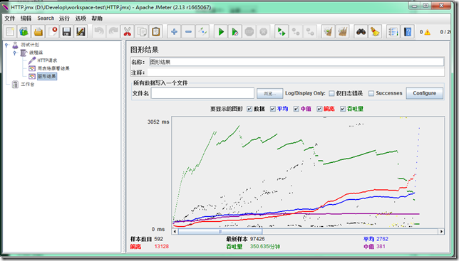Screen dimensions: 459x261
Task: Click the 最新样本 value 97426
Action: [x=257, y=239]
